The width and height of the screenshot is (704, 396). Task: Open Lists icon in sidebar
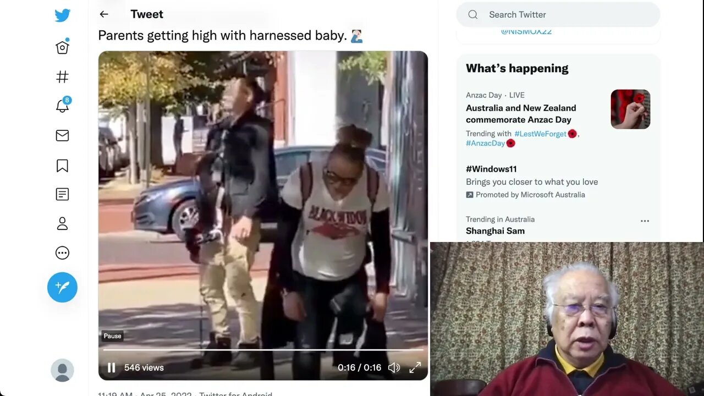pos(62,194)
